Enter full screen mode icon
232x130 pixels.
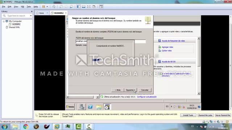coord(88,6)
